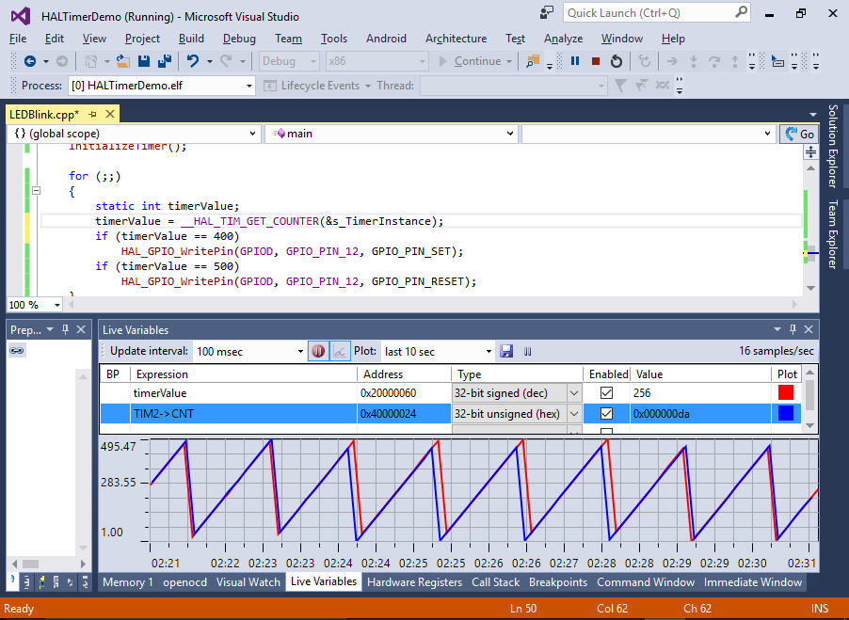Pause live variable plotting
Viewport: 849px width, 620px height.
coord(526,351)
